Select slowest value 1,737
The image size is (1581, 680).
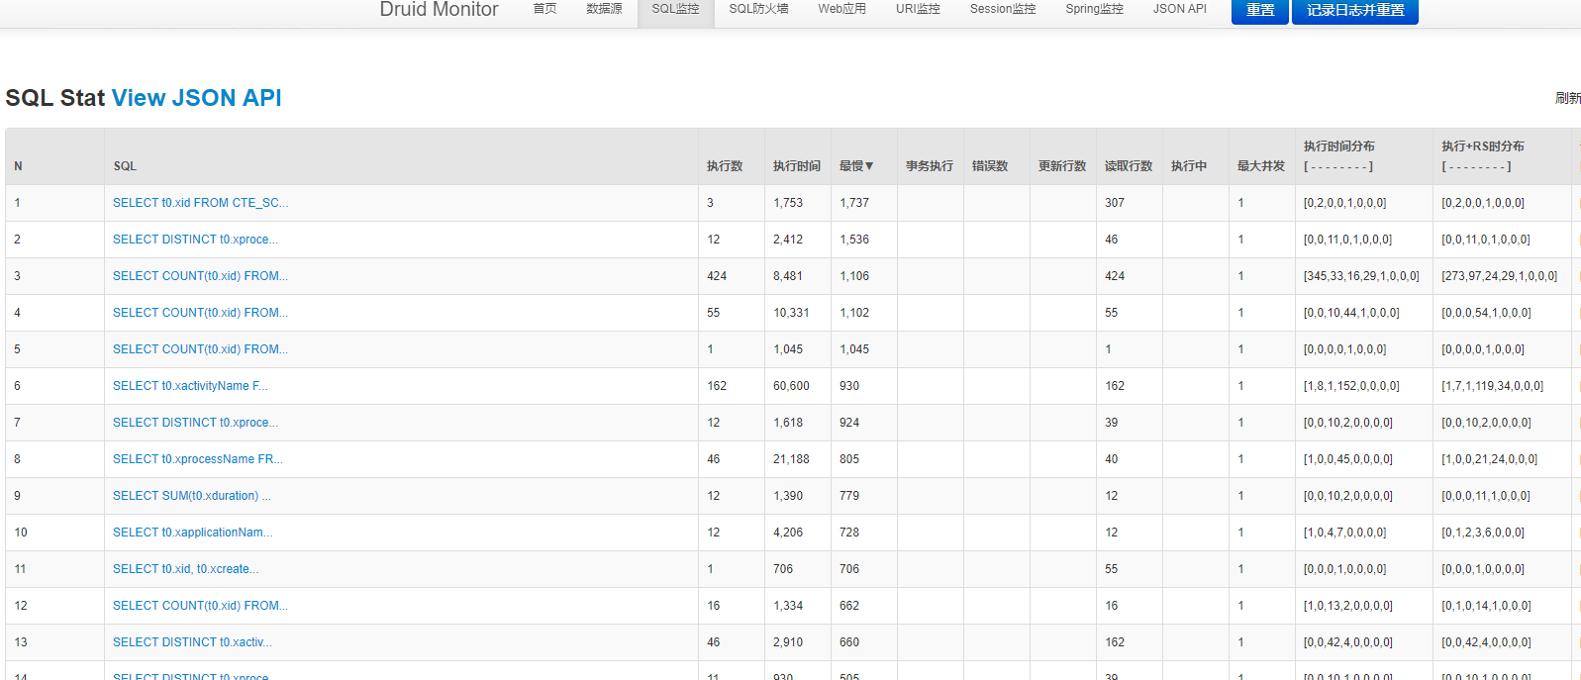click(854, 203)
